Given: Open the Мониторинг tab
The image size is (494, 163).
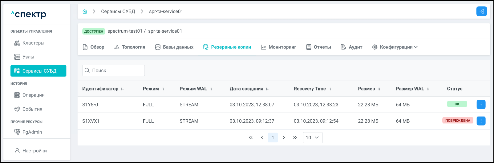Looking at the screenshot, I should (x=278, y=47).
